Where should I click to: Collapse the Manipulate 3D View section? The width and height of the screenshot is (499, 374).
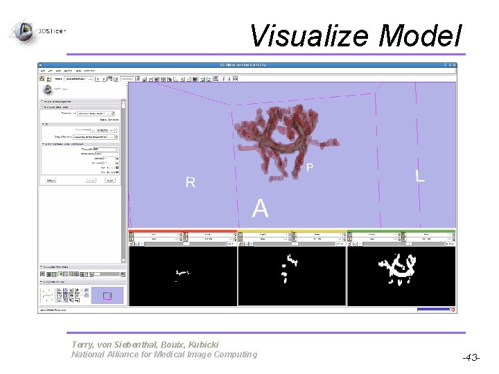pos(82,282)
